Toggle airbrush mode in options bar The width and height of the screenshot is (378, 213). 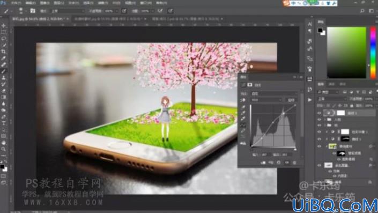pyautogui.click(x=160, y=11)
